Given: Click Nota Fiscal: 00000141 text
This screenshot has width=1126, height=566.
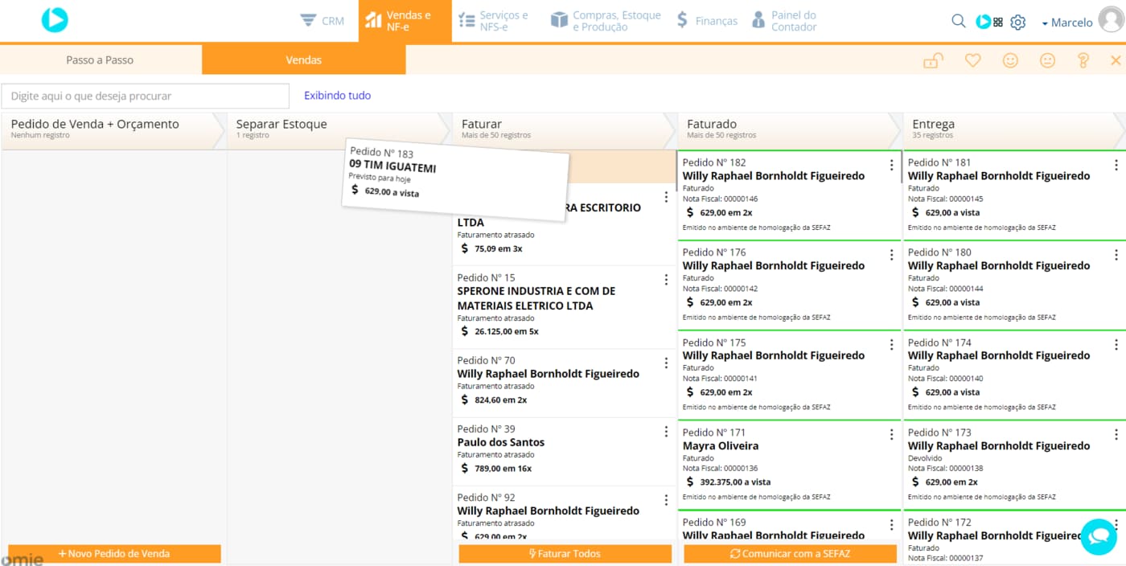Looking at the screenshot, I should pos(720,378).
